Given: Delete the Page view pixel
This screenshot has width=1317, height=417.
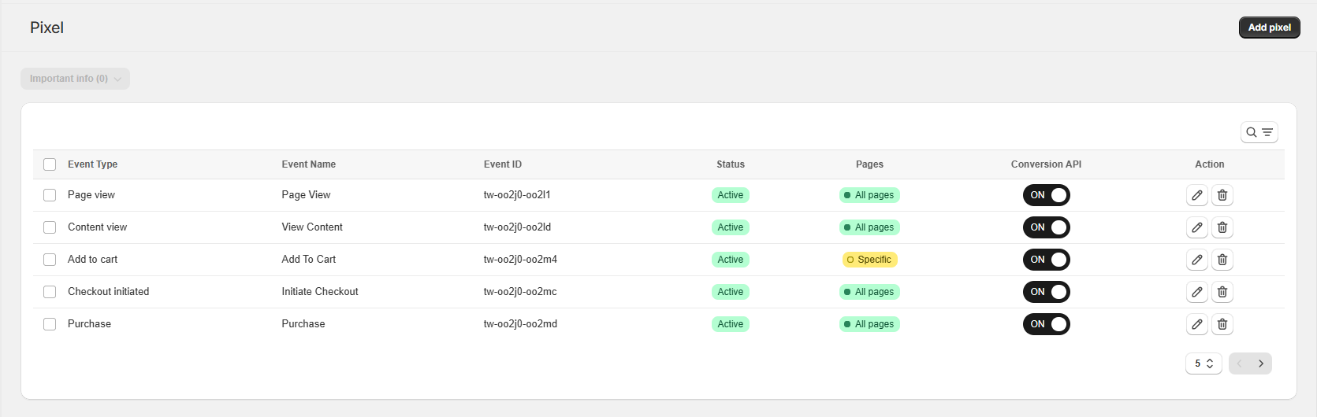Looking at the screenshot, I should point(1222,195).
